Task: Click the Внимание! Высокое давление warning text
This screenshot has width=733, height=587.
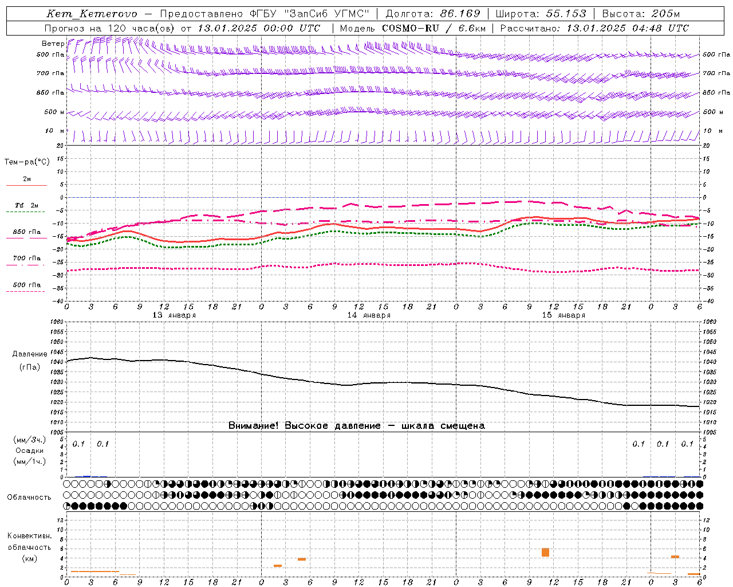Action: pos(357,426)
